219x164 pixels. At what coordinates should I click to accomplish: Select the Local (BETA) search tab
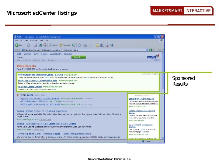click(56, 54)
